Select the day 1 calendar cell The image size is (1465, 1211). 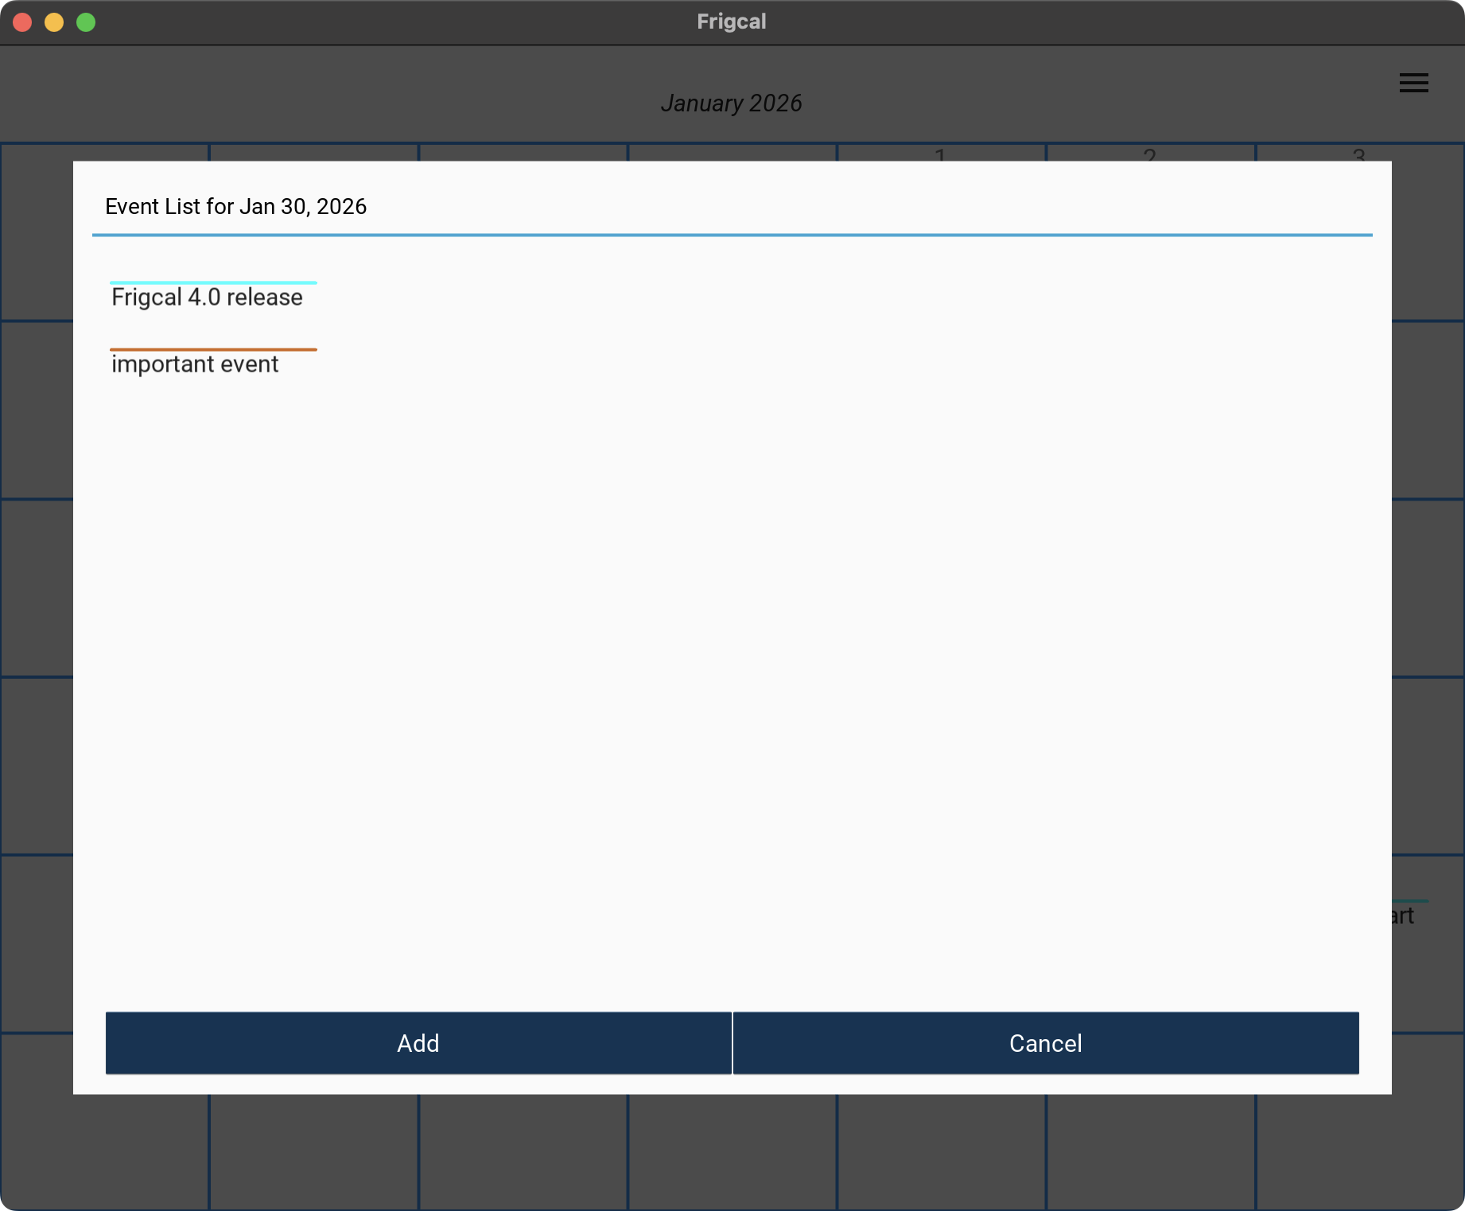(940, 153)
